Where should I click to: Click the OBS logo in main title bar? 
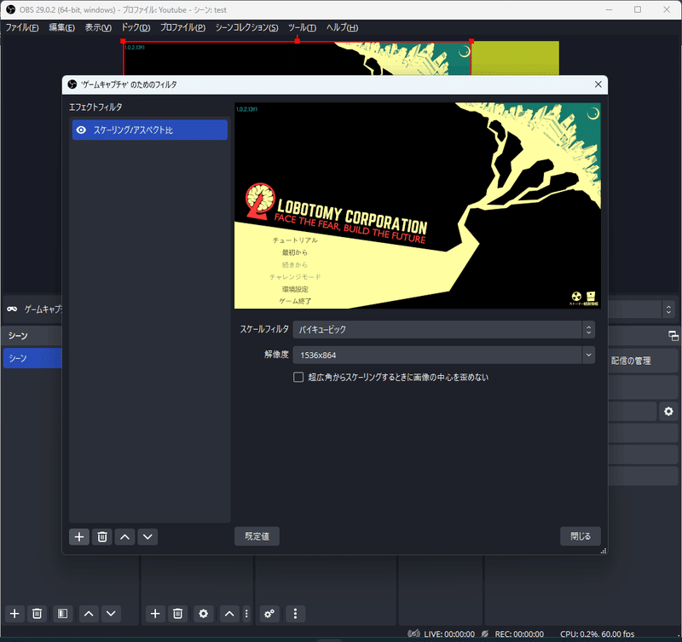tap(10, 9)
